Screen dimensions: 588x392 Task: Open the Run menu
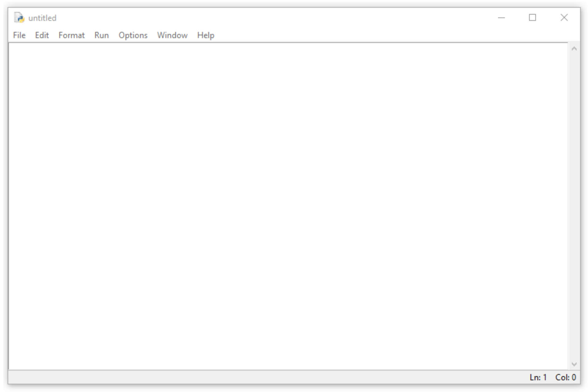pos(101,35)
